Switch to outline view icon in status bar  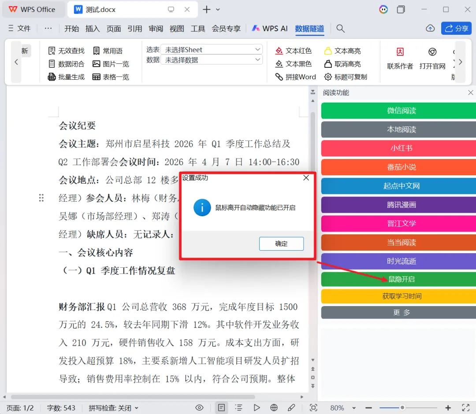pyautogui.click(x=238, y=408)
